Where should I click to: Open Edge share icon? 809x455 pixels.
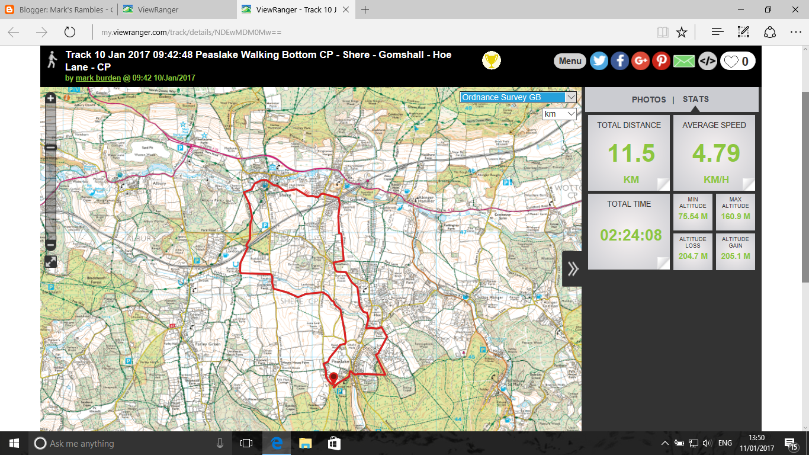(770, 32)
